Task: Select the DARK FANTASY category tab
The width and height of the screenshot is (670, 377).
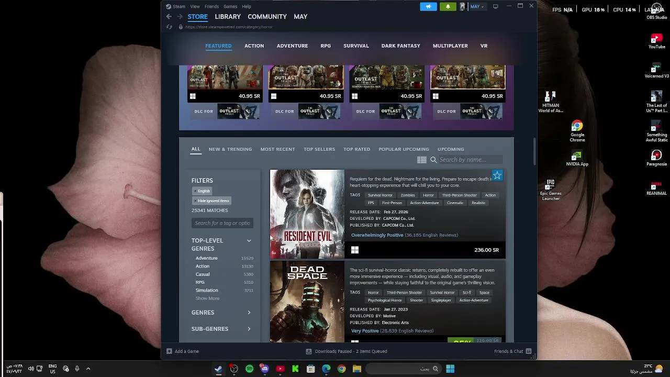Action: point(400,46)
